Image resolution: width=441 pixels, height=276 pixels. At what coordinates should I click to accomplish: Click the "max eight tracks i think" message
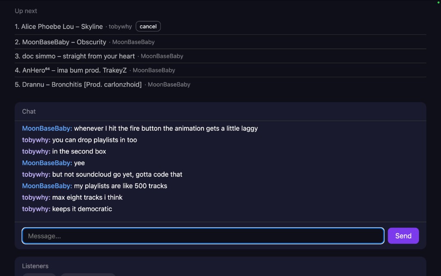coord(87,198)
